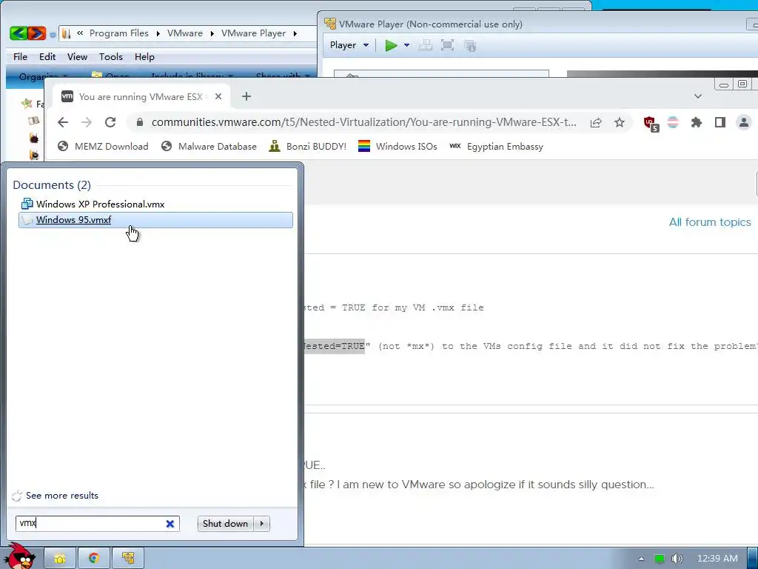The height and width of the screenshot is (569, 758).
Task: Open the Chrome profile avatar
Action: (x=743, y=122)
